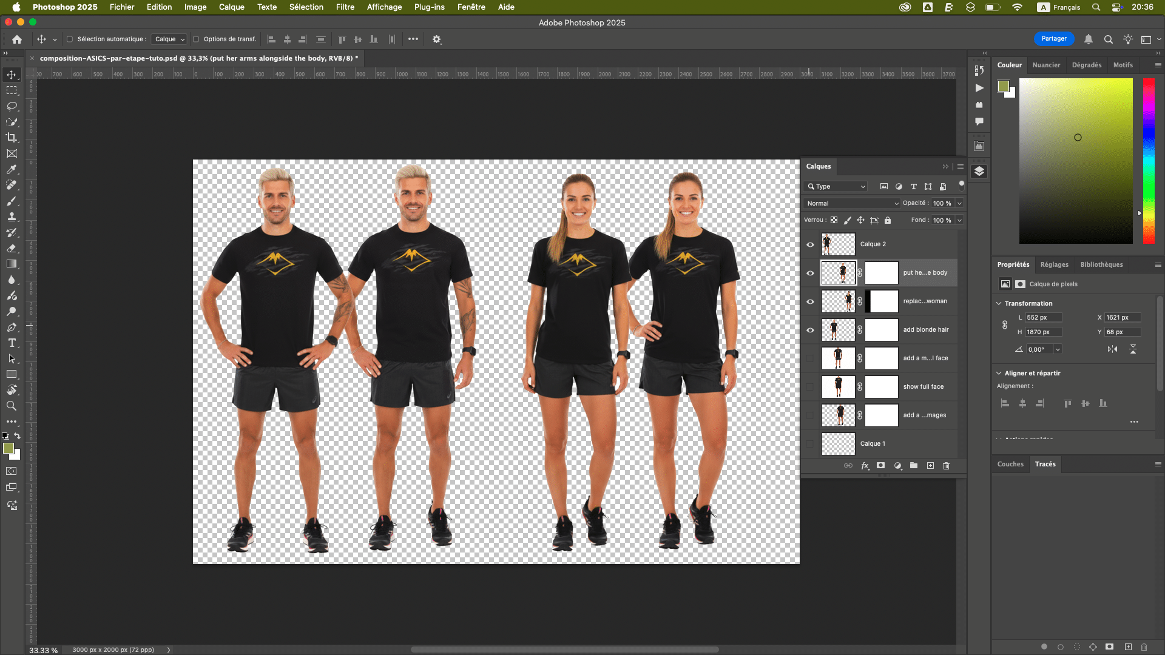1165x655 pixels.
Task: Click the foreground color swatch in toolbar
Action: (8, 448)
